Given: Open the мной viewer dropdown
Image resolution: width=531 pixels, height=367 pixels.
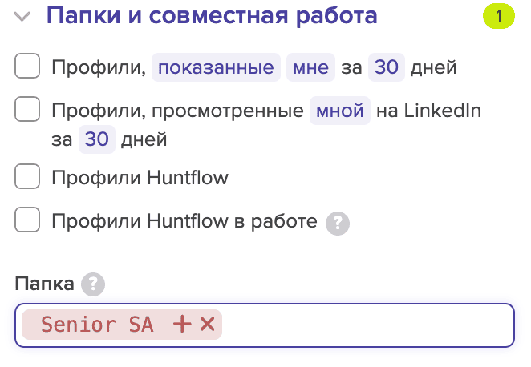Looking at the screenshot, I should (x=340, y=111).
